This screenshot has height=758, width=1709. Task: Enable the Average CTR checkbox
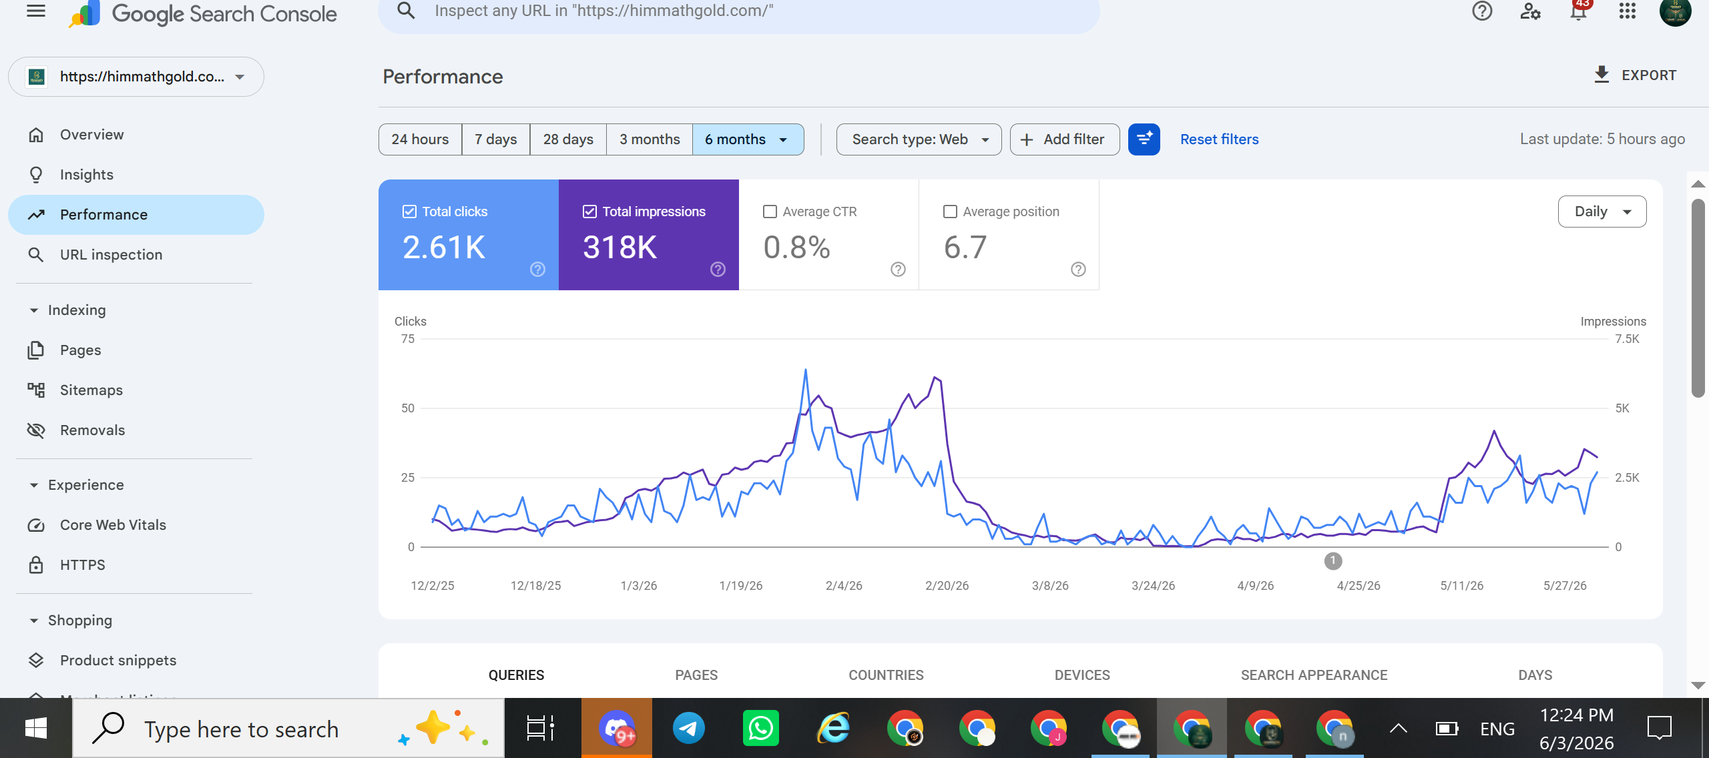click(770, 212)
